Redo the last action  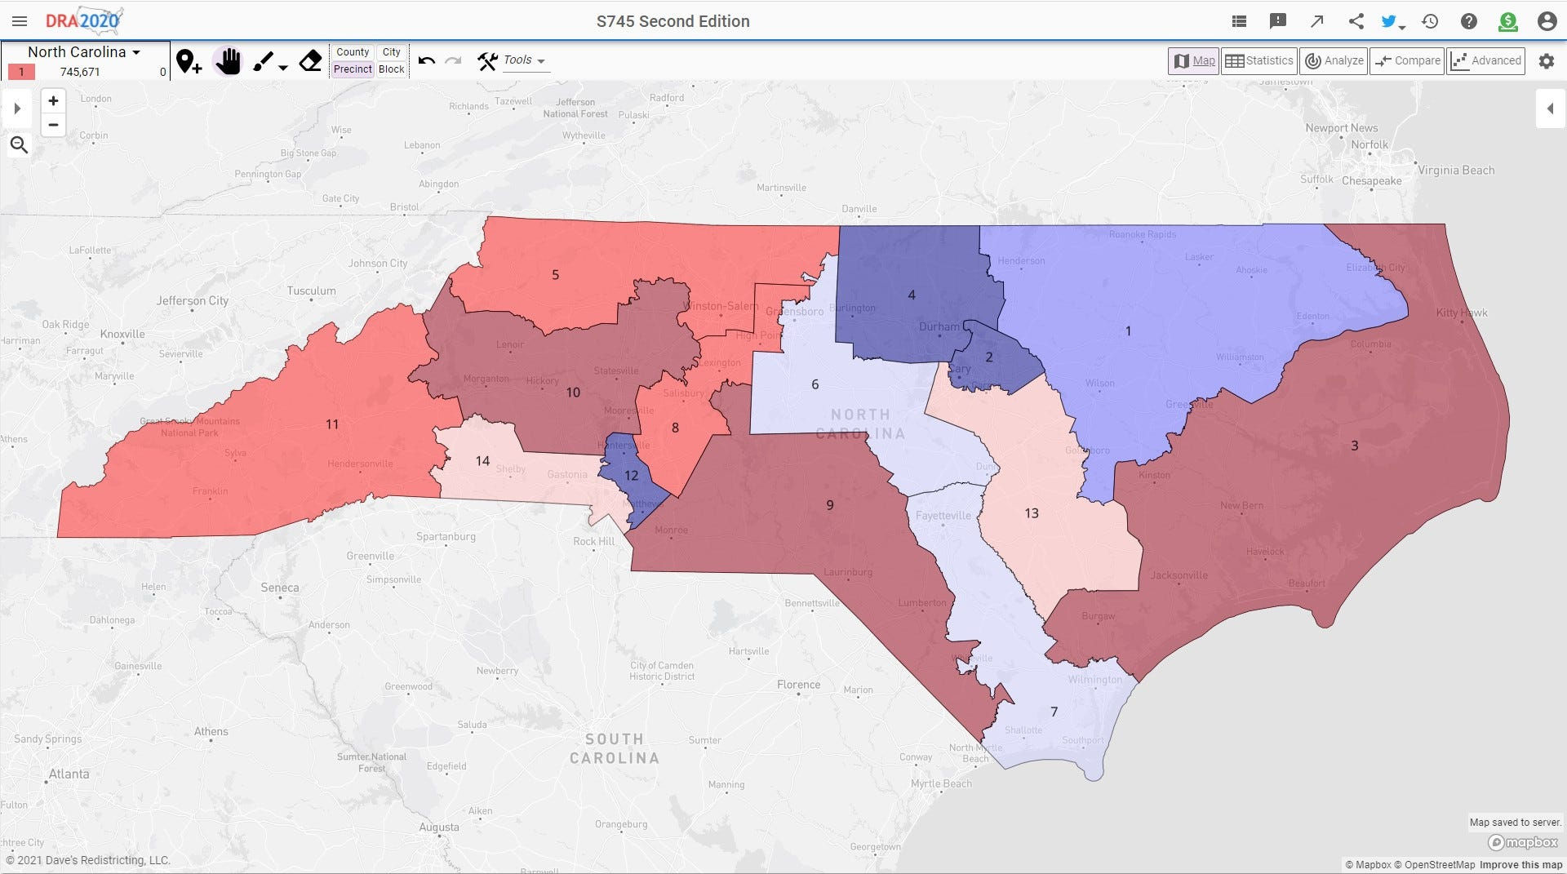(454, 60)
